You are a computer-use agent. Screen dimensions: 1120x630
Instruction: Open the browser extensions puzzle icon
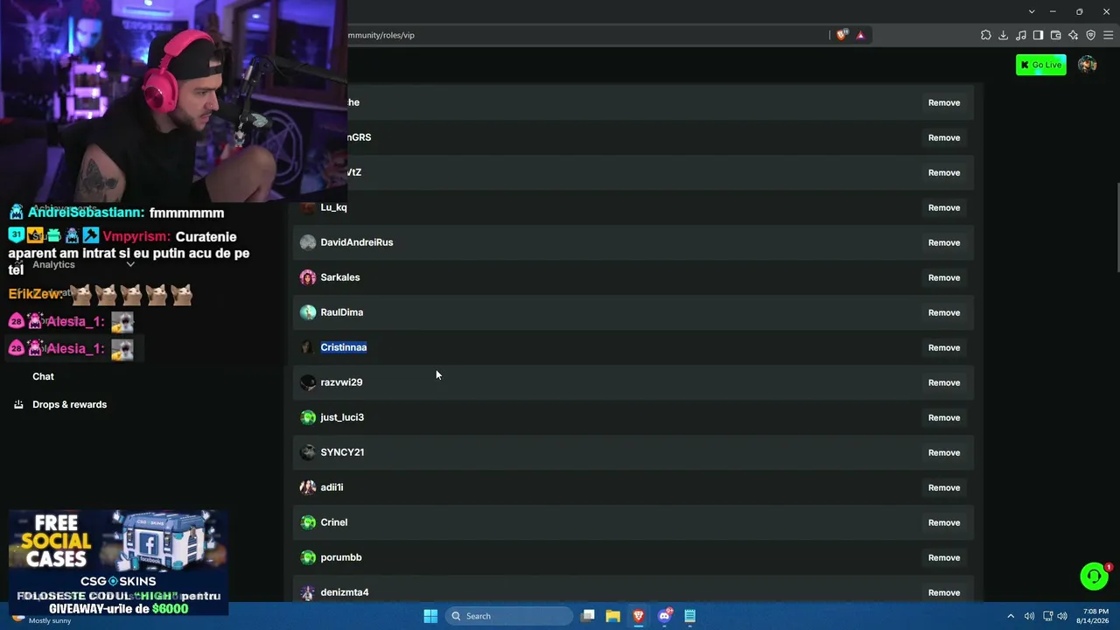click(x=986, y=35)
